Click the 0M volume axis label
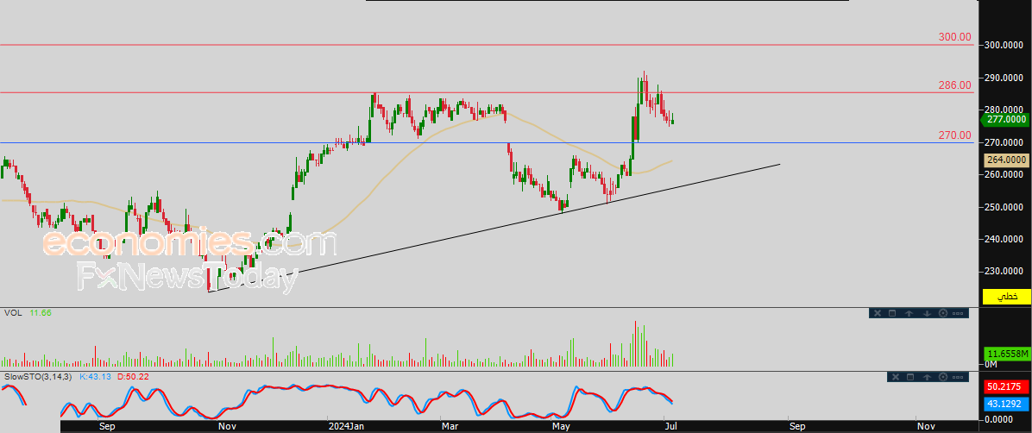Image resolution: width=1032 pixels, height=433 pixels. point(991,365)
